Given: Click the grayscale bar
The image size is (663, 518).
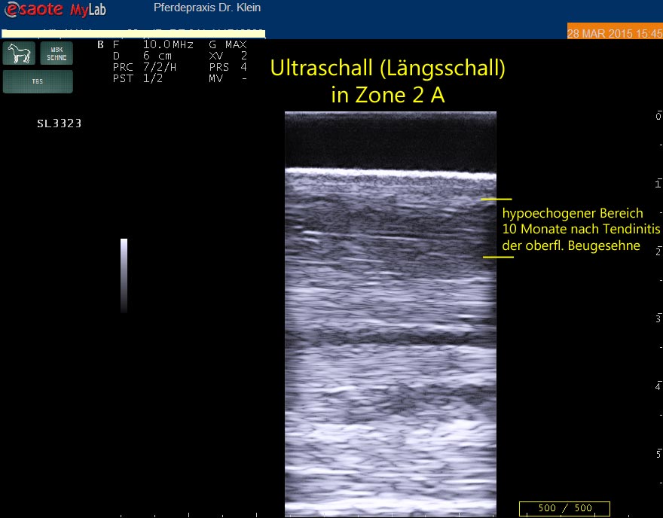Looking at the screenshot, I should pos(124,275).
